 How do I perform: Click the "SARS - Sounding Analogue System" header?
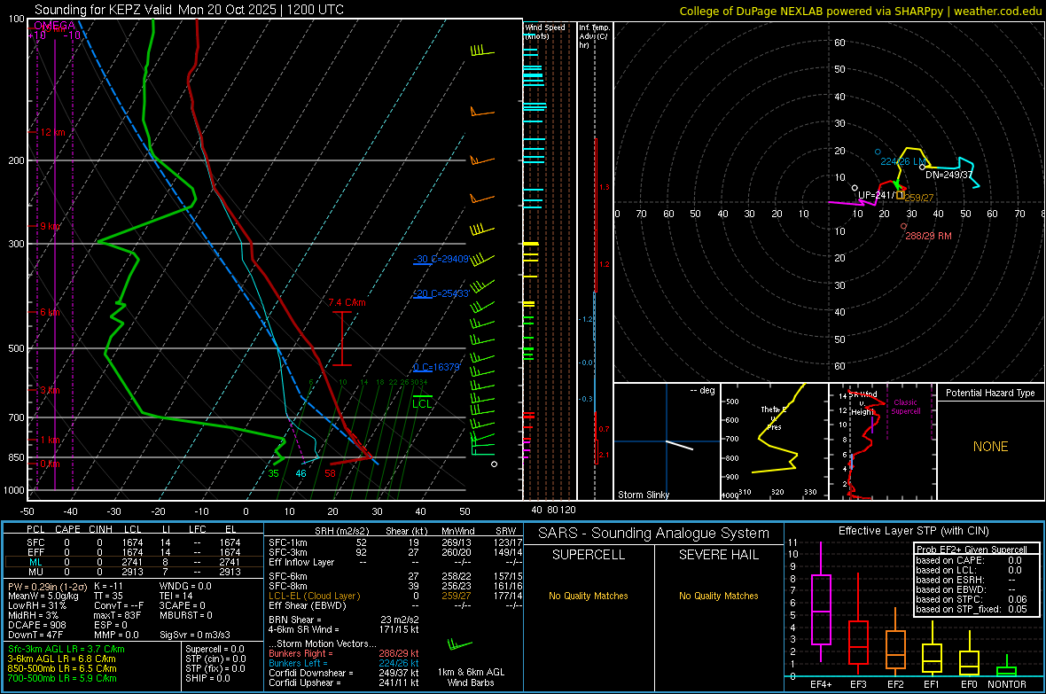654,534
